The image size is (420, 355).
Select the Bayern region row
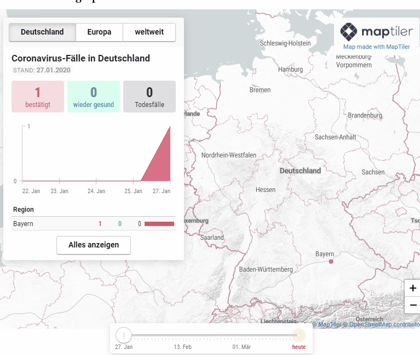(x=94, y=223)
